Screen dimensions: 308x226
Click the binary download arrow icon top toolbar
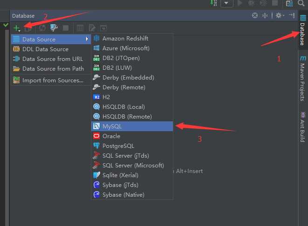coord(214,3)
